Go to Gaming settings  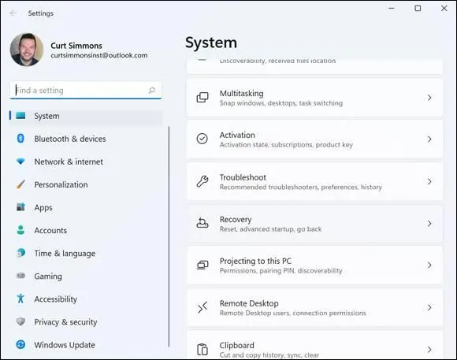click(x=86, y=276)
